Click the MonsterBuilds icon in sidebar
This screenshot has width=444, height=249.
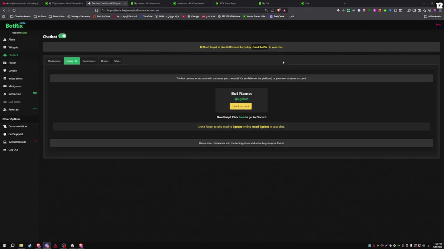pyautogui.click(x=5, y=142)
